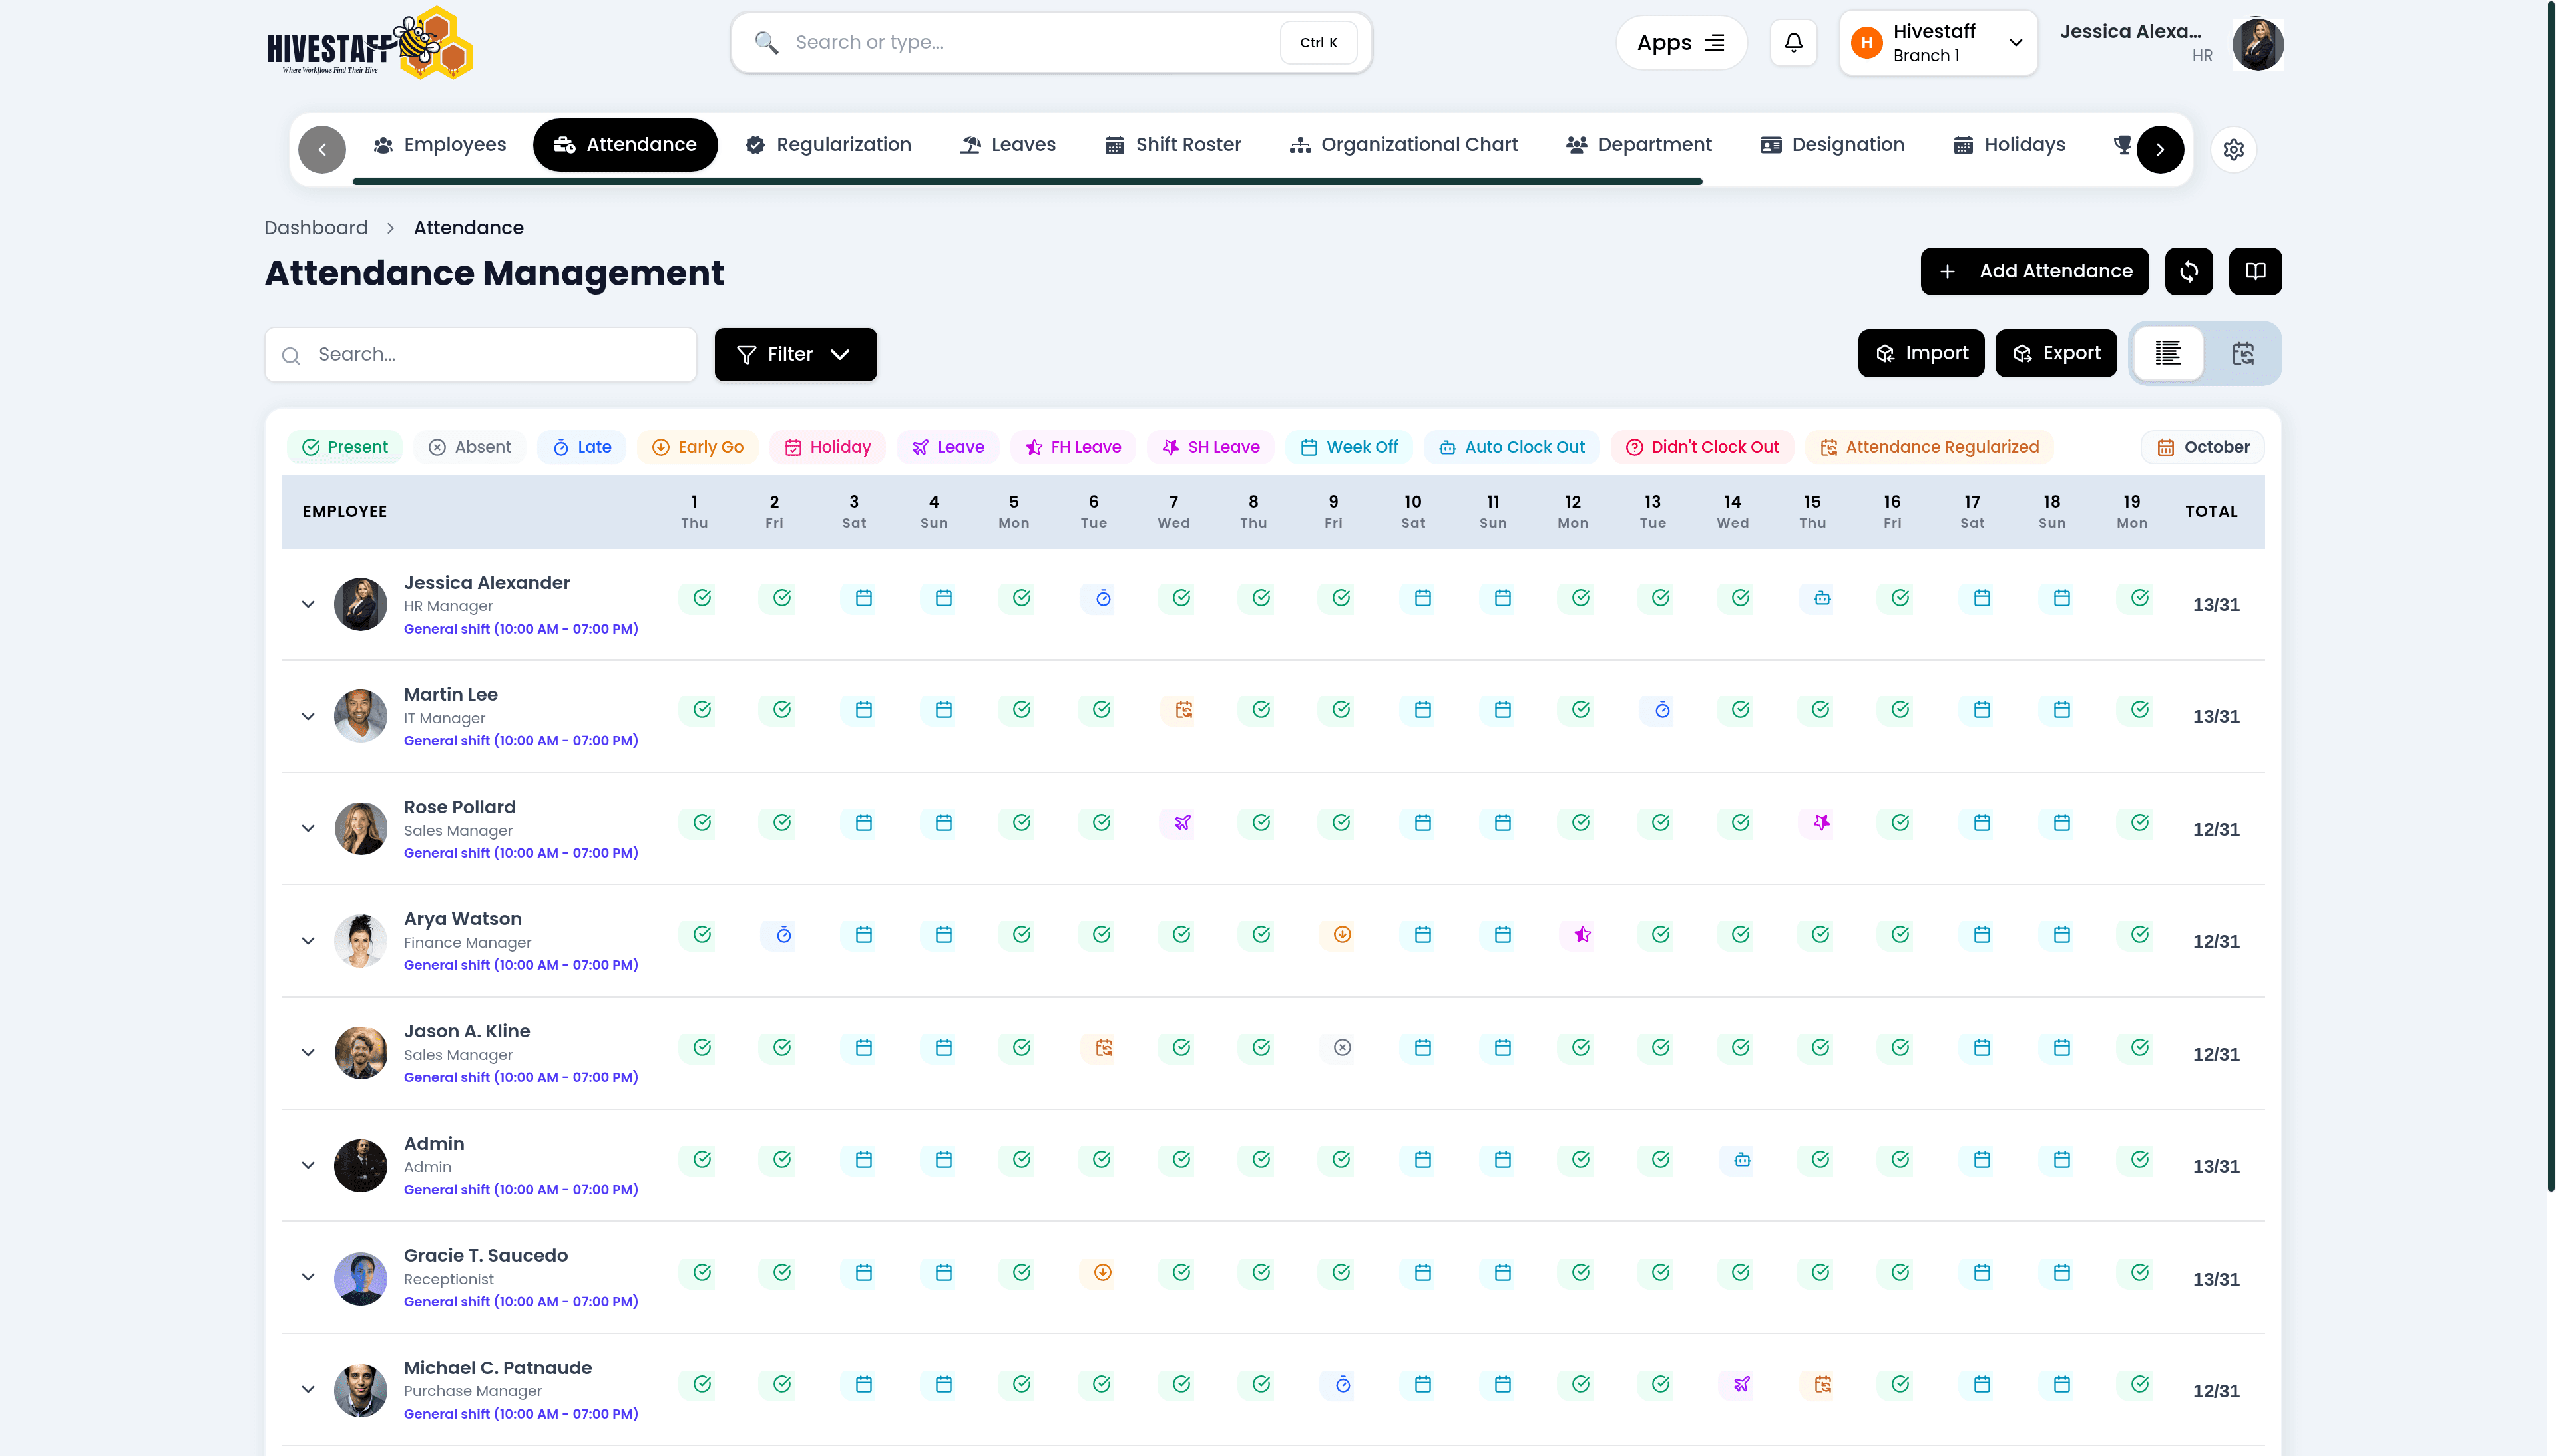Toggle the Week Off legend filter
The image size is (2556, 1456).
[1348, 447]
